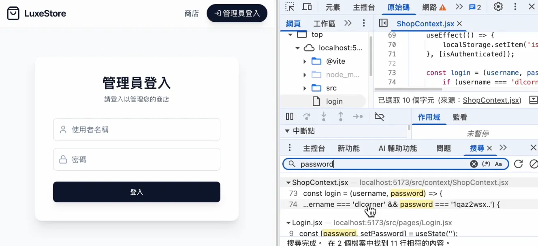Collapse the top frame tree node
This screenshot has width=538, height=246.
tap(290, 35)
